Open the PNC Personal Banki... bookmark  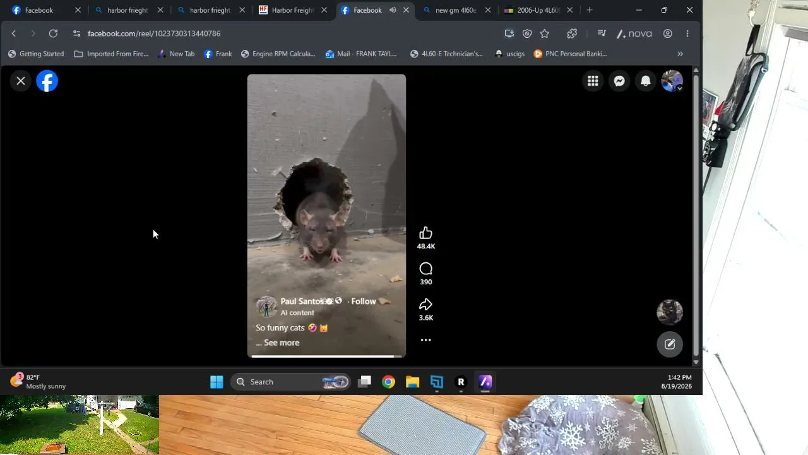point(570,54)
